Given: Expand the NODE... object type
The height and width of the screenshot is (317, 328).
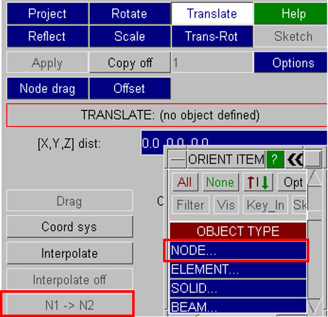Looking at the screenshot, I should point(238,250).
